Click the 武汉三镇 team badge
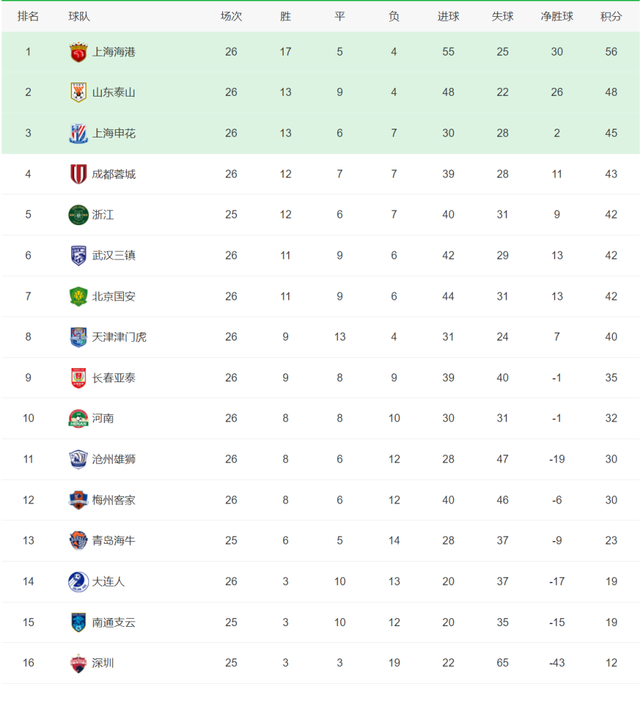The height and width of the screenshot is (714, 643). pos(78,255)
